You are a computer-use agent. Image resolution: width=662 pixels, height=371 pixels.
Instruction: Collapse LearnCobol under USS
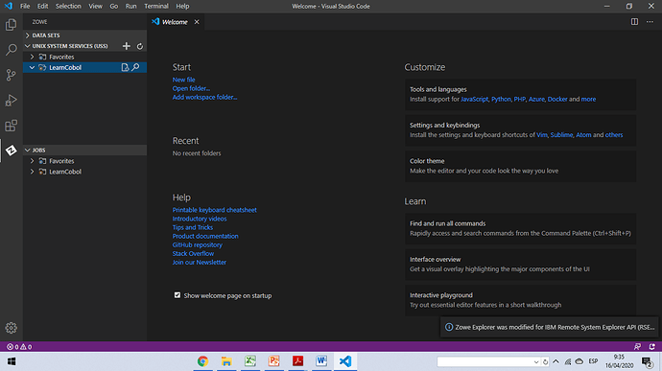pyautogui.click(x=32, y=67)
